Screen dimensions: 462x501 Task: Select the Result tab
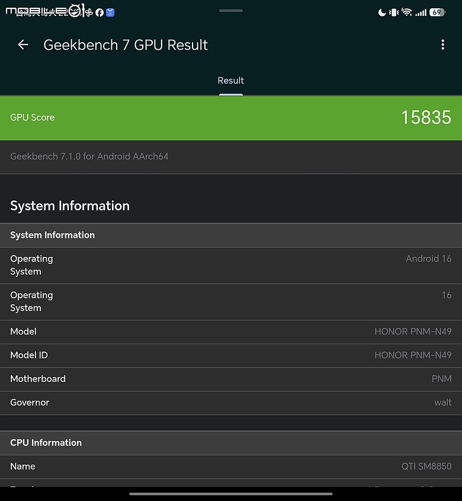(x=230, y=81)
